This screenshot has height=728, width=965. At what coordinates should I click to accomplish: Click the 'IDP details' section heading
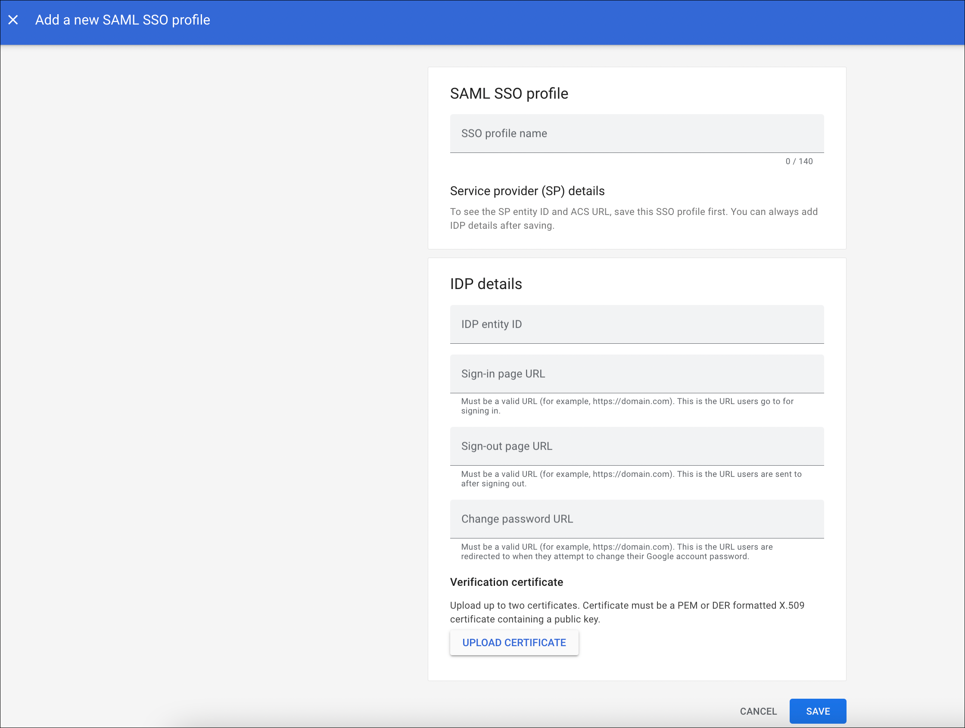click(486, 284)
